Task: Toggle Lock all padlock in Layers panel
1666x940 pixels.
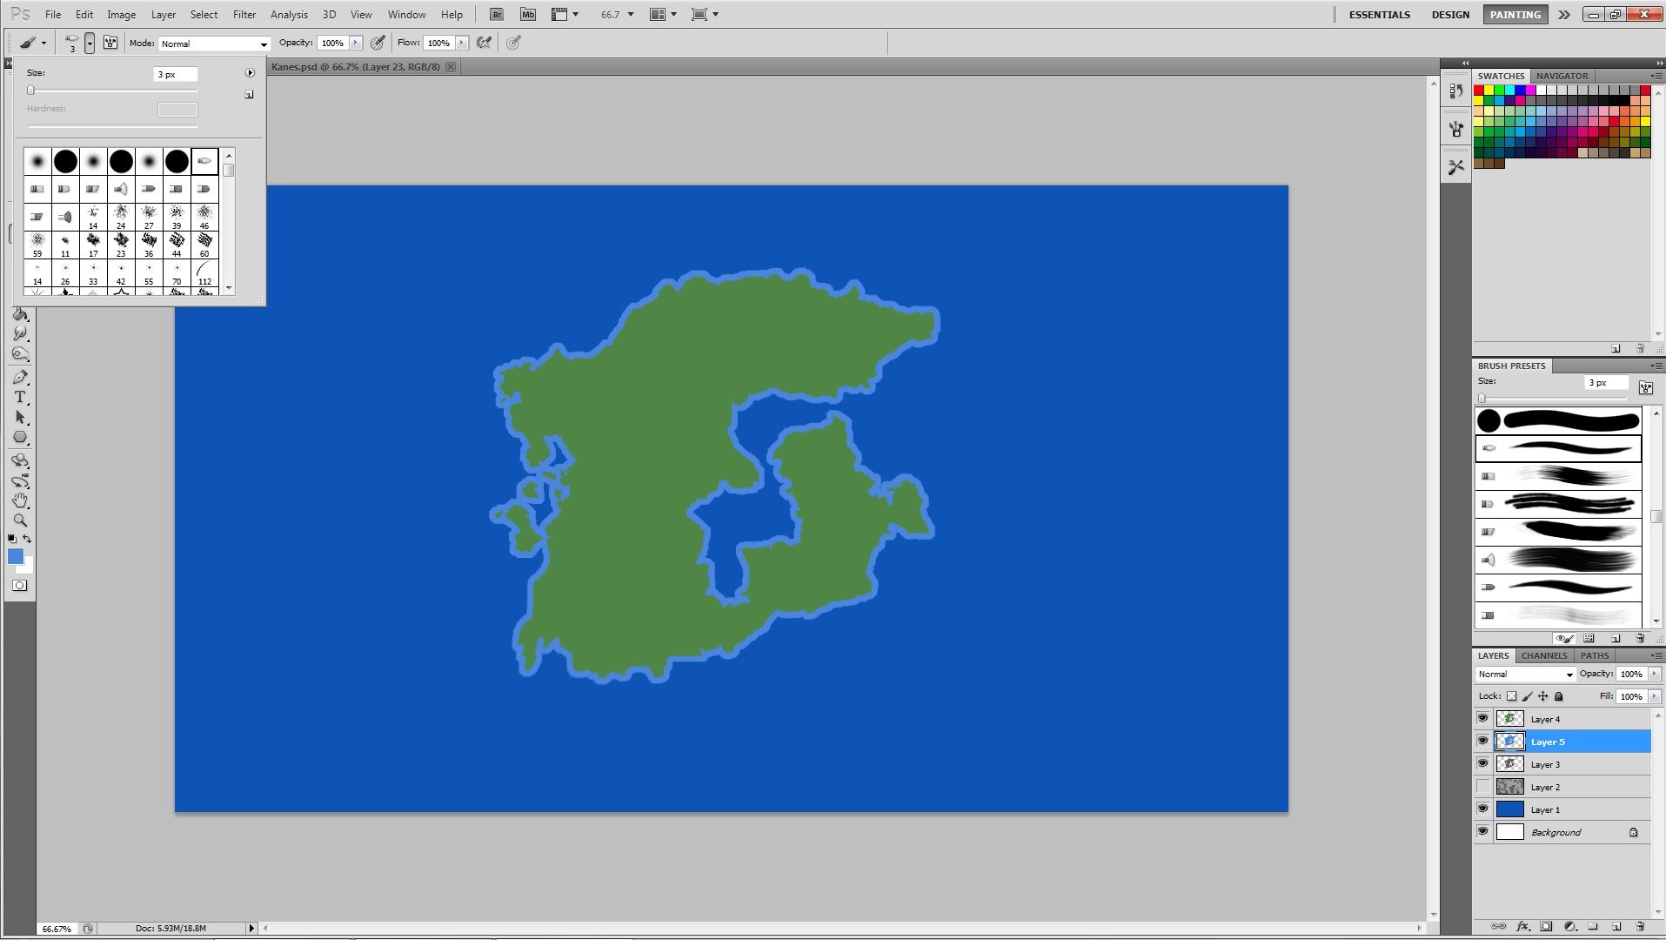Action: tap(1559, 696)
